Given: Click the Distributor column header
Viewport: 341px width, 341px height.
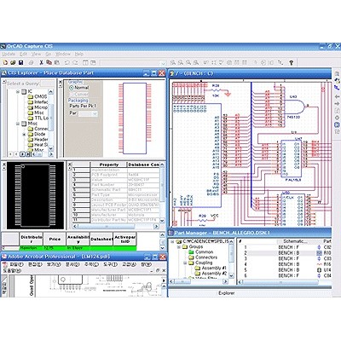Looking at the screenshot, I should pos(31,239).
